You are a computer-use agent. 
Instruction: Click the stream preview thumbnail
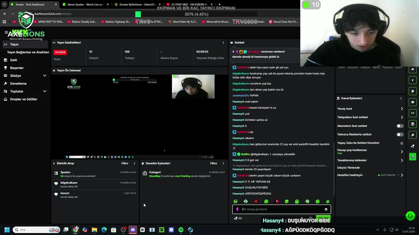[139, 117]
